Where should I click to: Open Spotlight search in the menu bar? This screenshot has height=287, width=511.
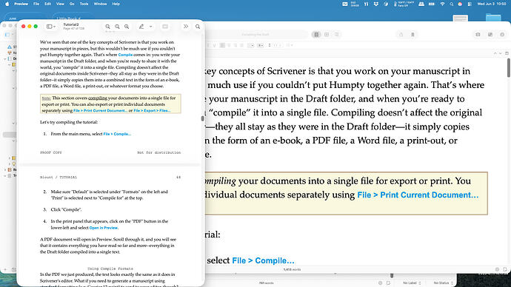(x=451, y=4)
